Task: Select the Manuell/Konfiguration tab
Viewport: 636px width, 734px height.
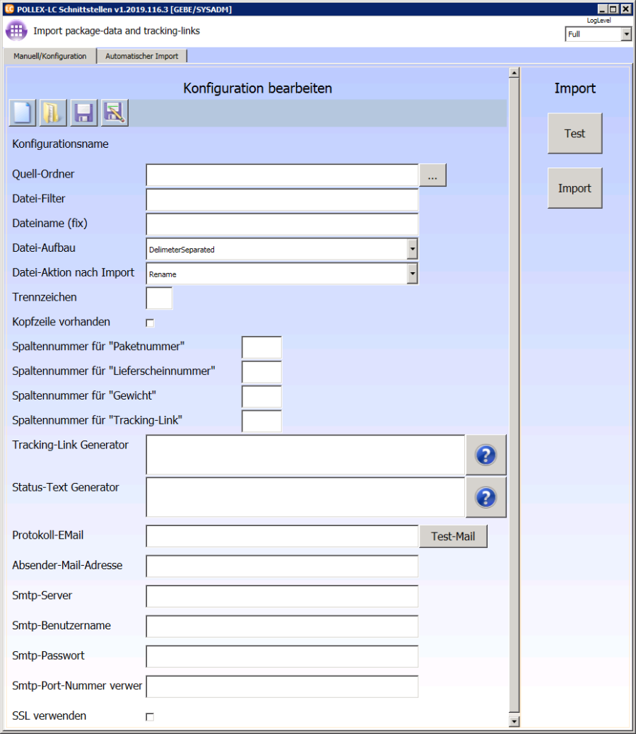Action: (x=50, y=56)
